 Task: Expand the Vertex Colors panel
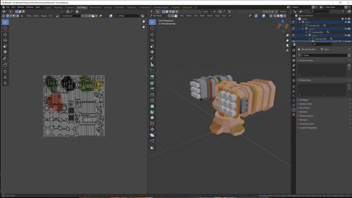[x=306, y=104]
